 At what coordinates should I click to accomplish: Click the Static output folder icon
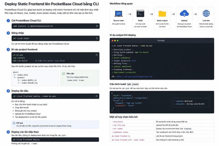click(x=162, y=14)
